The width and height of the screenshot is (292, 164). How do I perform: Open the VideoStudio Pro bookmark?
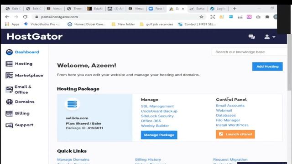pos(42,24)
